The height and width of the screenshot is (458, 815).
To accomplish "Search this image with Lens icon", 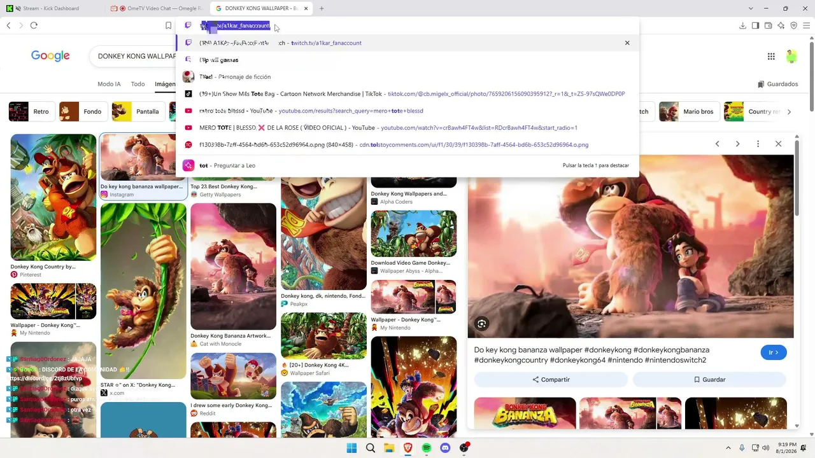I will point(482,324).
